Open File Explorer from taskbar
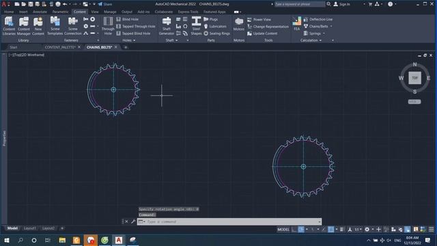 click(x=62, y=240)
